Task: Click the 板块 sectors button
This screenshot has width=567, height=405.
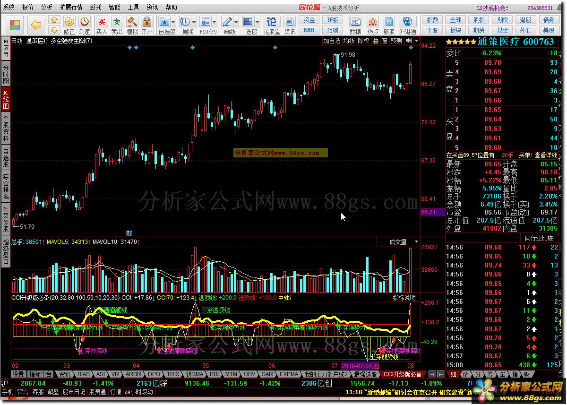Action: point(455,30)
